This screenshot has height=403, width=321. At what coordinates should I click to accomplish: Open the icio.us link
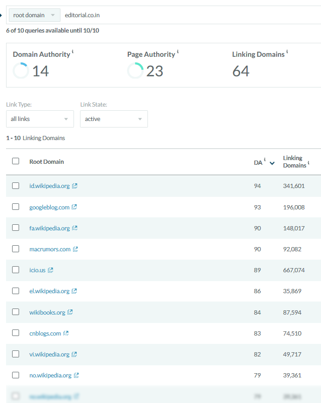37,270
